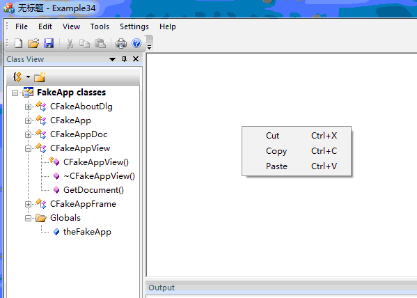Click the New Folder icon in Class View
This screenshot has width=417, height=298.
coord(40,77)
